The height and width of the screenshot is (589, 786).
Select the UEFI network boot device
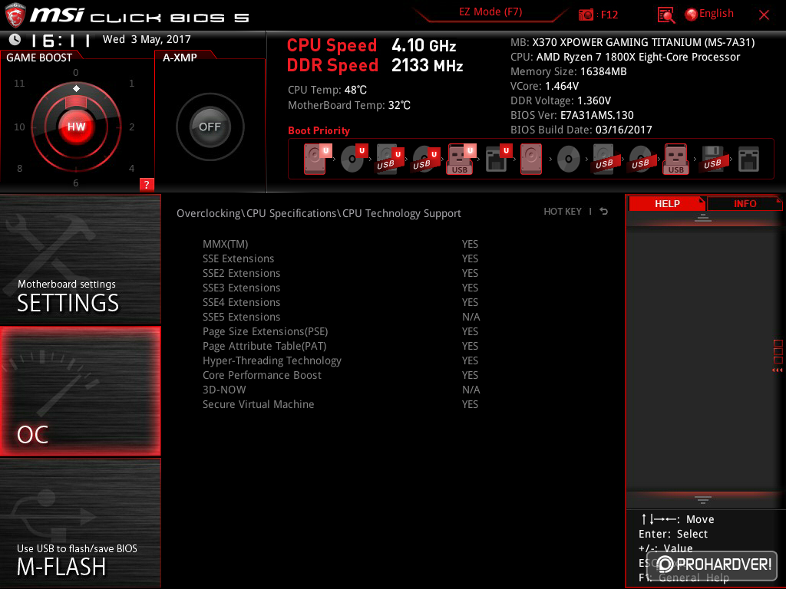click(x=498, y=159)
